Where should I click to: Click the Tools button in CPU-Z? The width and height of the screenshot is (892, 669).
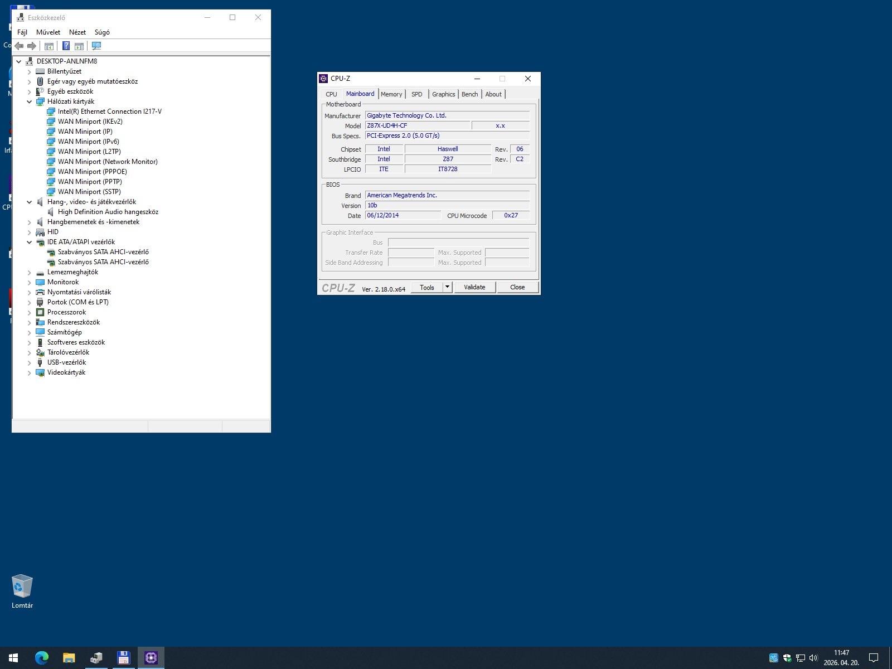click(x=427, y=287)
